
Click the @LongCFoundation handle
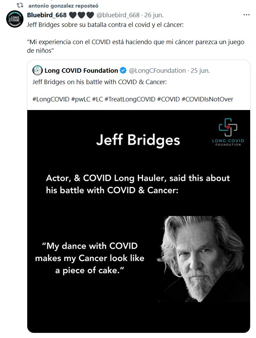tap(157, 71)
